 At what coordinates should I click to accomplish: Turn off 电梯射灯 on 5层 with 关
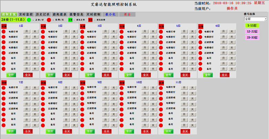click(192, 37)
